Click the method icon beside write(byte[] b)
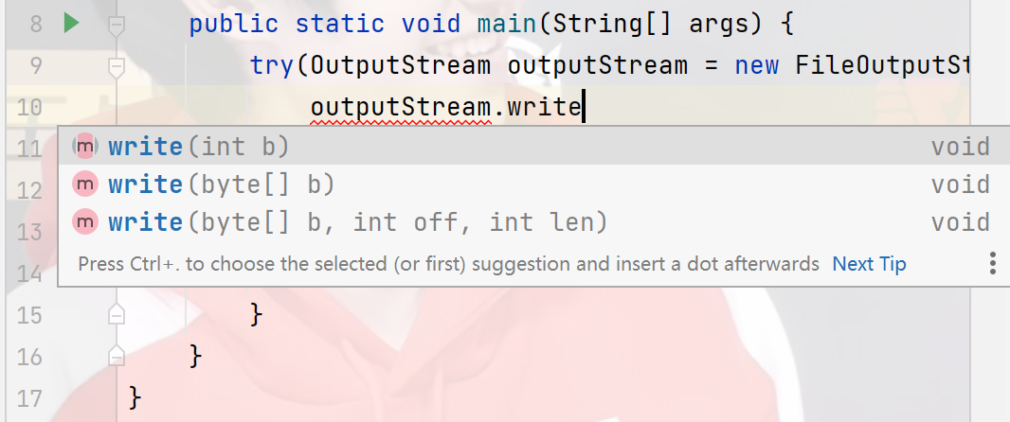This screenshot has height=422, width=1010. point(85,185)
